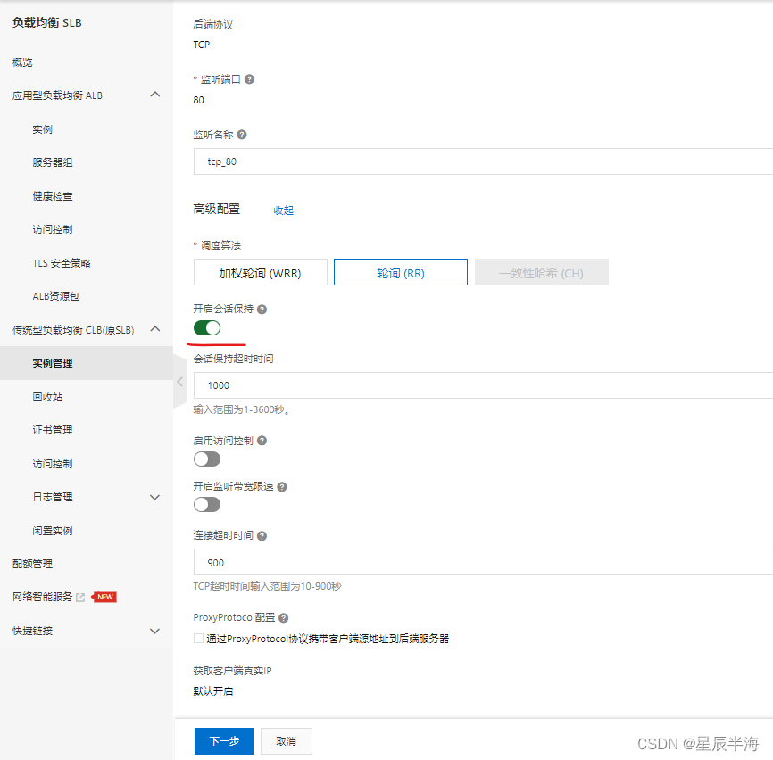
Task: Open 网络智能服务 link in sidebar
Action: point(42,597)
